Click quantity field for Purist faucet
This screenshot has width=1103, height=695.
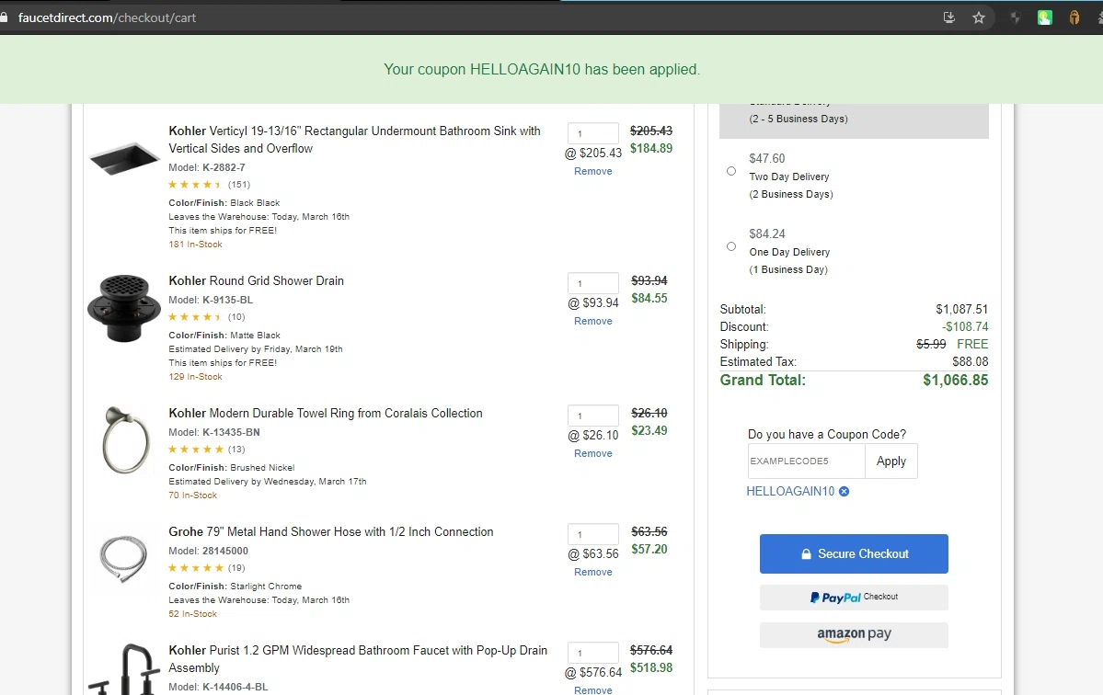593,653
